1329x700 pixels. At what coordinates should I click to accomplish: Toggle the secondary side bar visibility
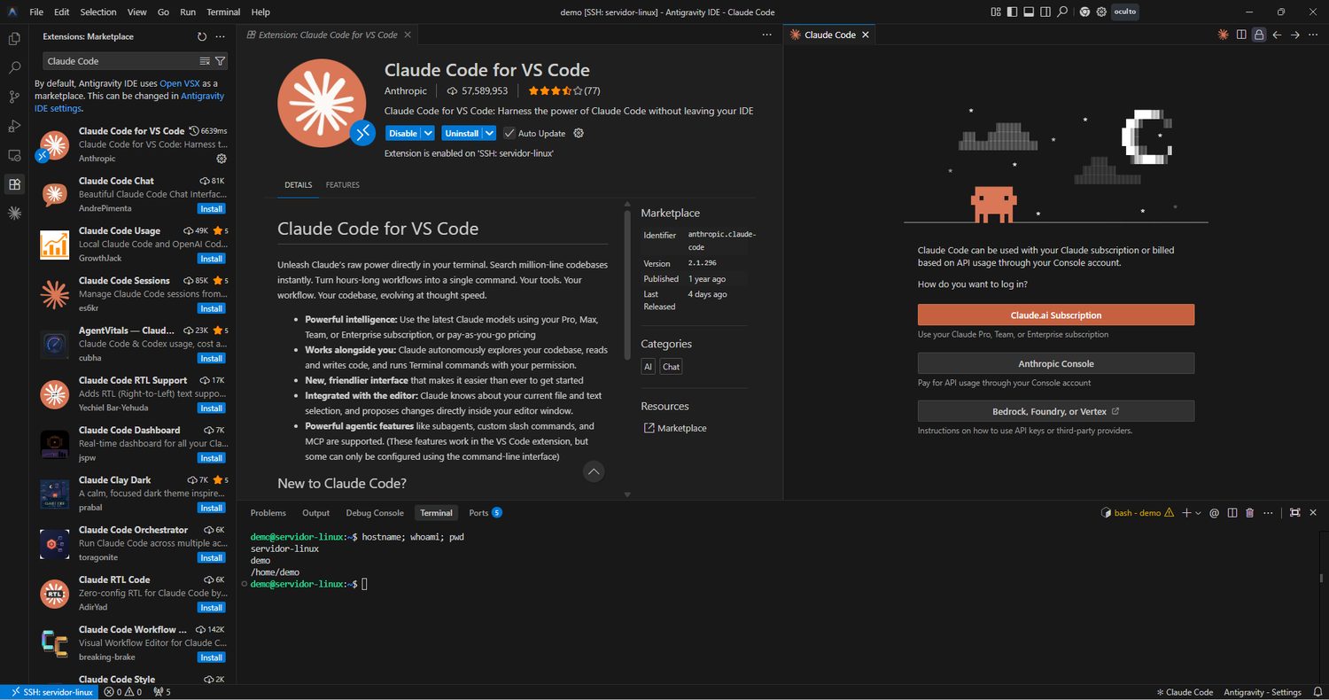1045,12
